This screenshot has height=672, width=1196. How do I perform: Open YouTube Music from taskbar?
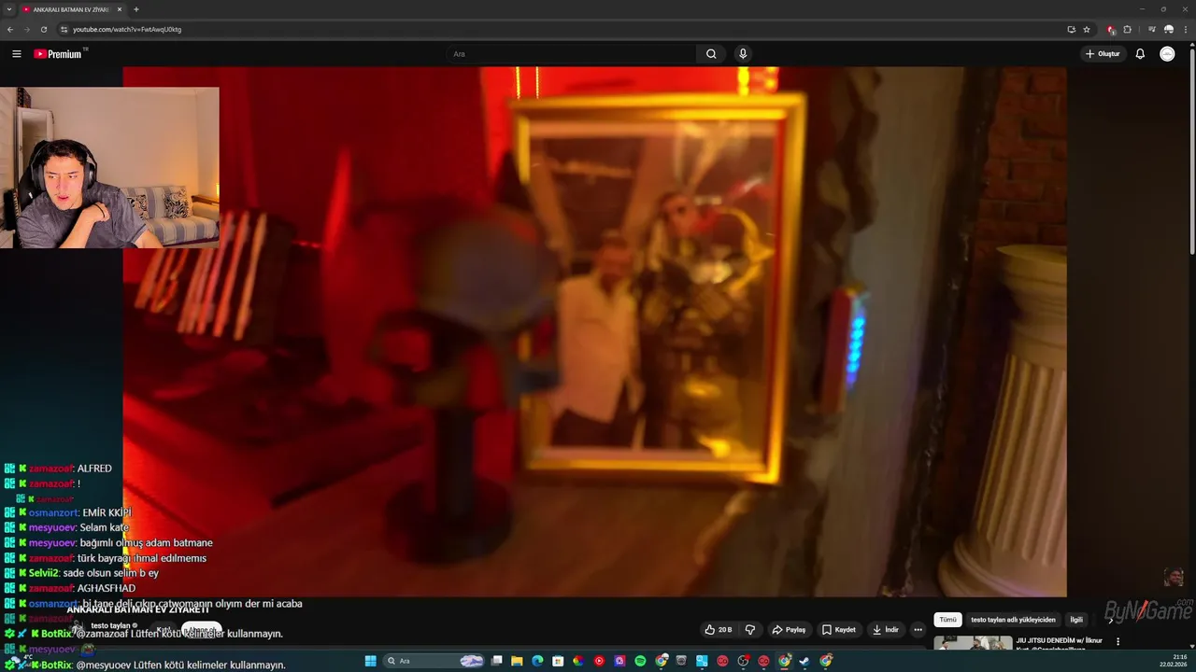coord(599,661)
